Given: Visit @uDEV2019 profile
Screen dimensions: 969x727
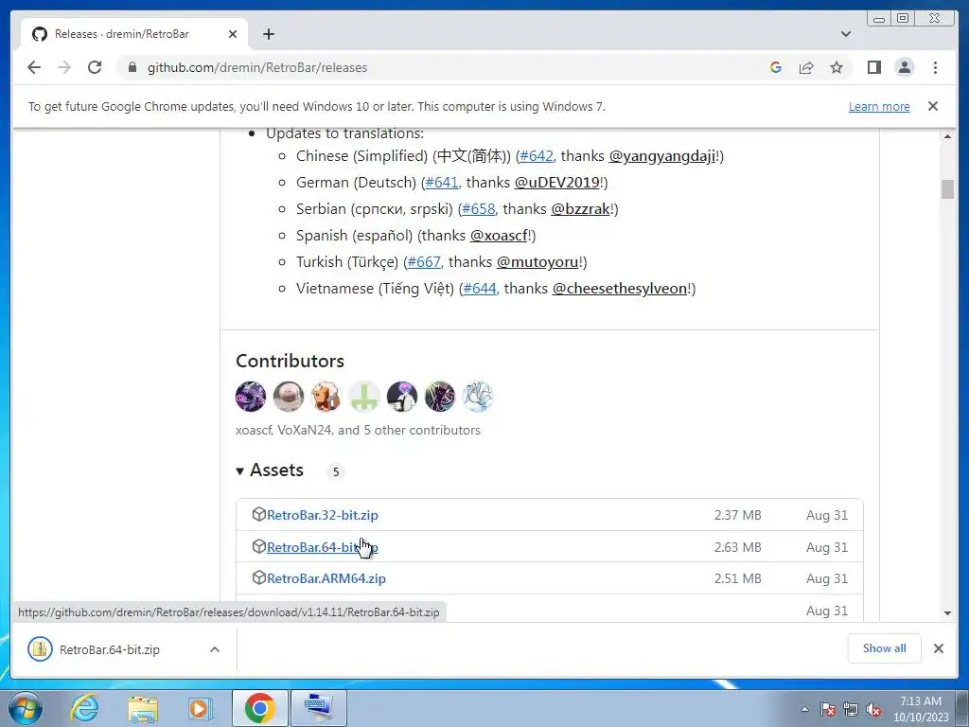Looking at the screenshot, I should point(556,183).
